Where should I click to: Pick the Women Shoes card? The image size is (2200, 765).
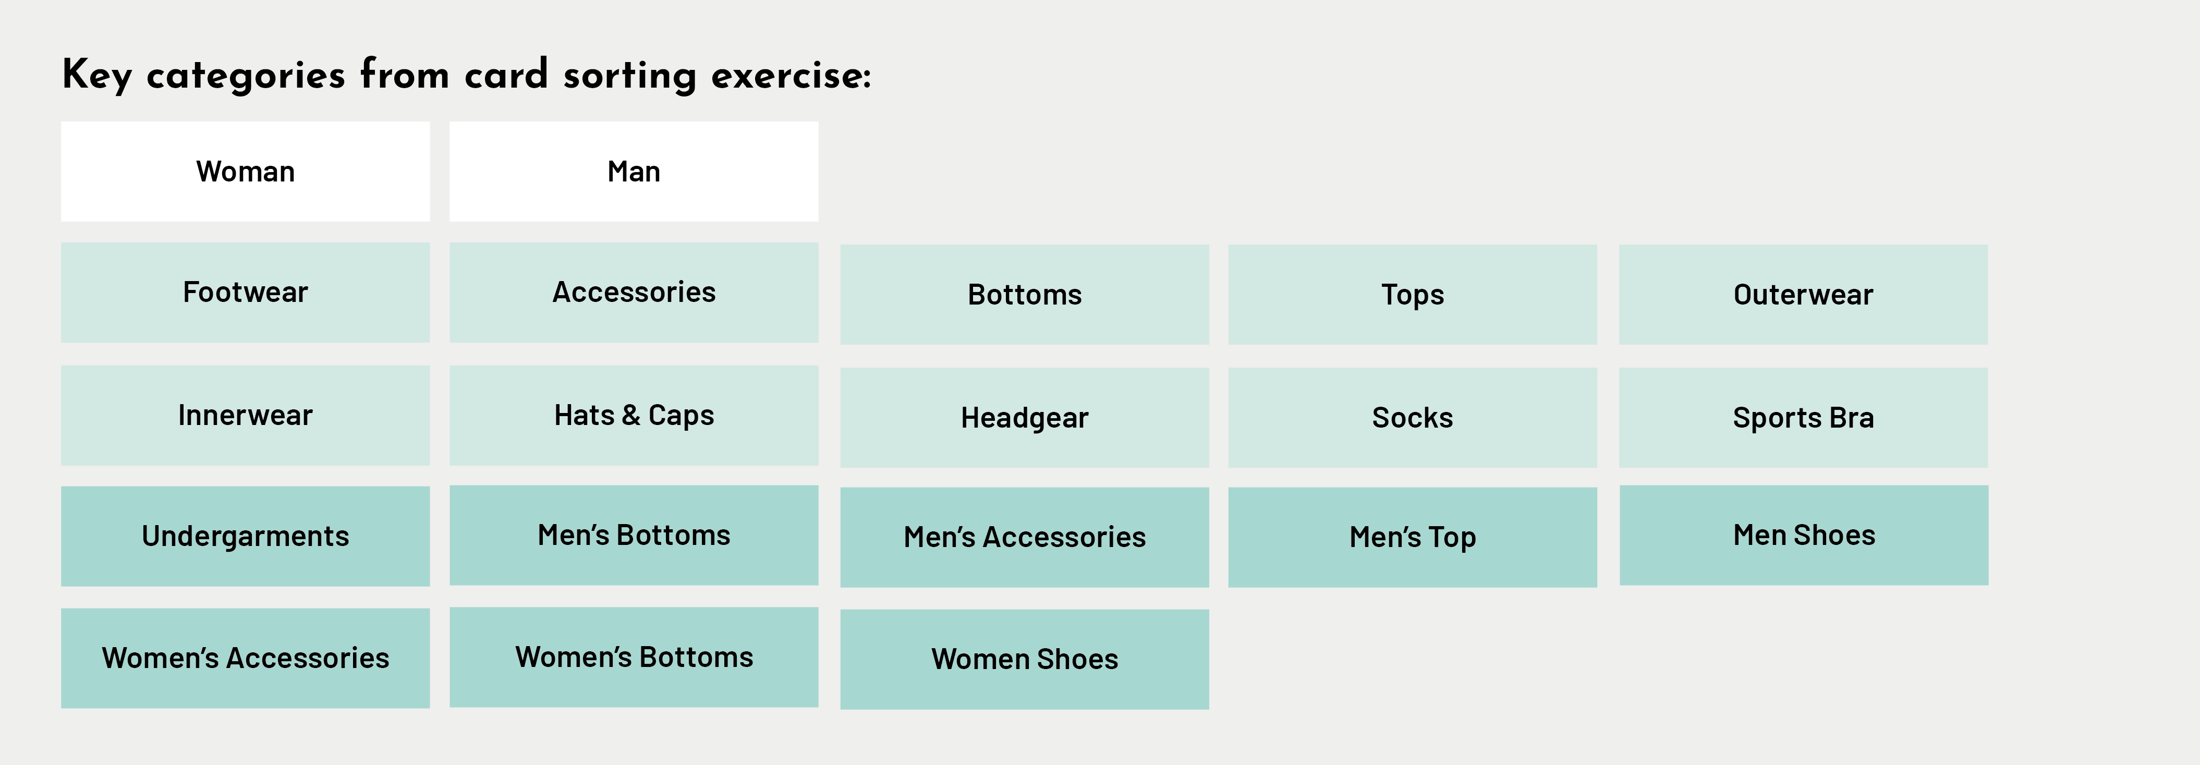(1024, 659)
